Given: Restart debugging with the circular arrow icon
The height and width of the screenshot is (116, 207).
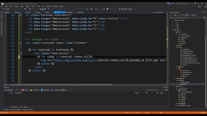Looking at the screenshot, I should click(x=8, y=9).
